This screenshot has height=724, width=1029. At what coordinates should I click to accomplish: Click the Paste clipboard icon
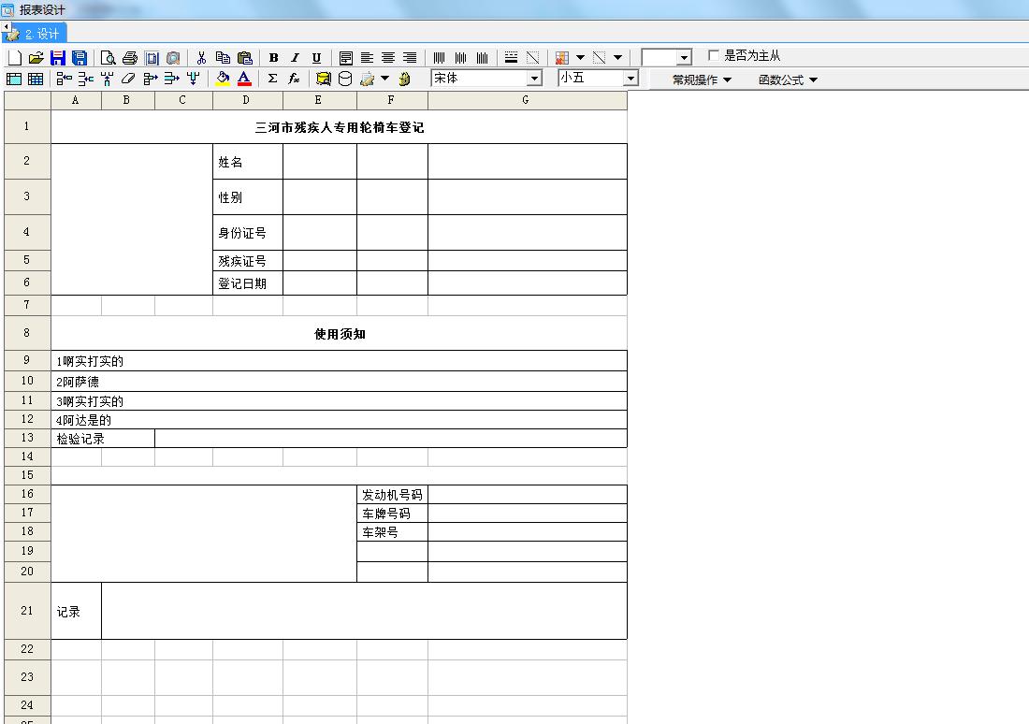tap(245, 58)
